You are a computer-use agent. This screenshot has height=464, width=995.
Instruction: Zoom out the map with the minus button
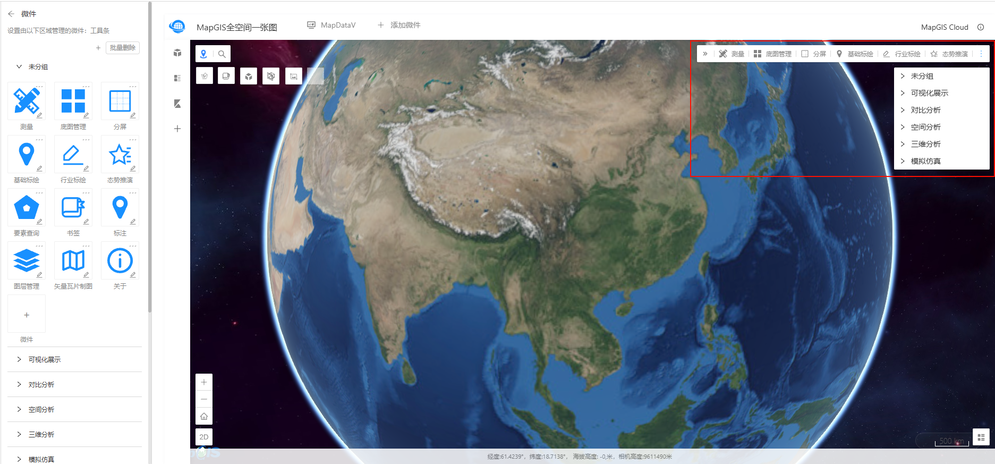coord(204,399)
